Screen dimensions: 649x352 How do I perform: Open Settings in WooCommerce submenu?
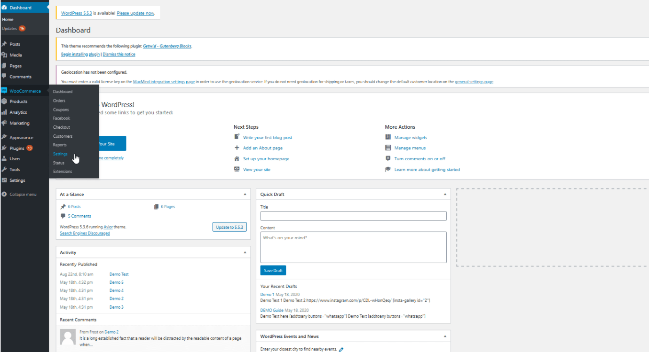click(x=60, y=154)
